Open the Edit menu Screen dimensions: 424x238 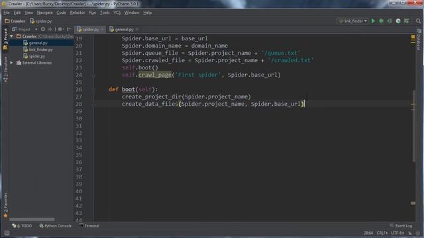click(x=17, y=13)
